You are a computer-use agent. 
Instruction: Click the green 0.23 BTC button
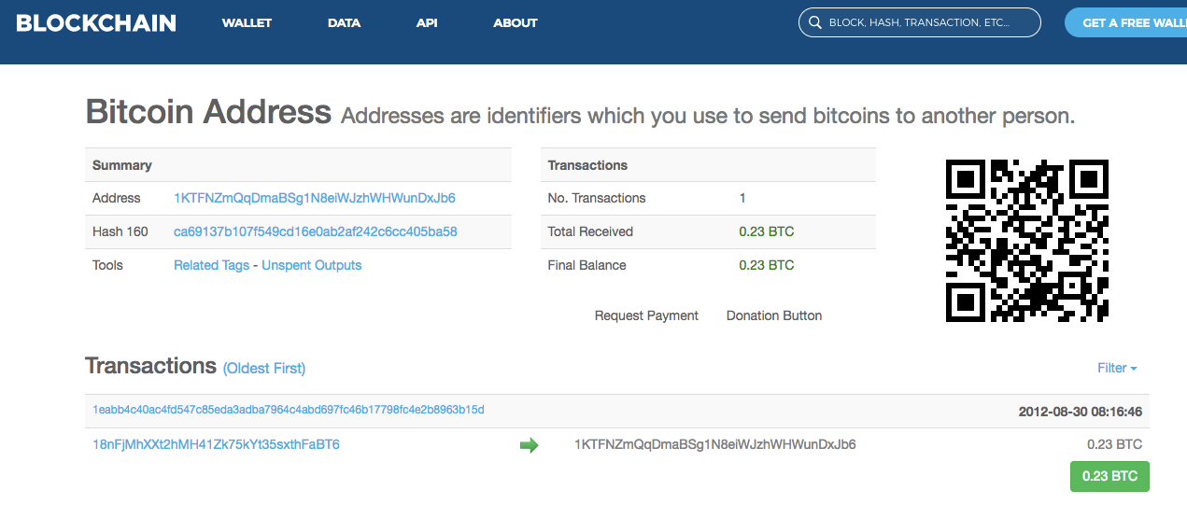[x=1109, y=476]
